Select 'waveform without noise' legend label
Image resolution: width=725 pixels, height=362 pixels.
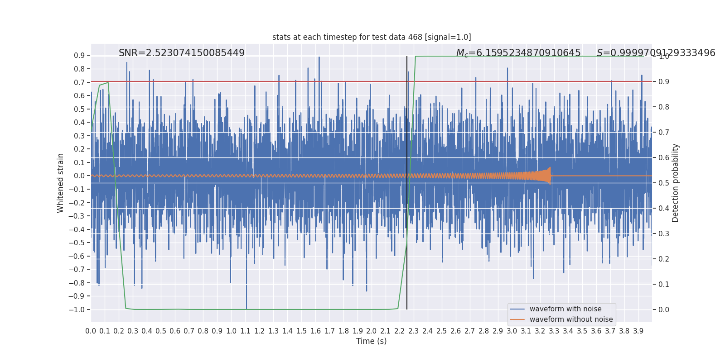[571, 319]
